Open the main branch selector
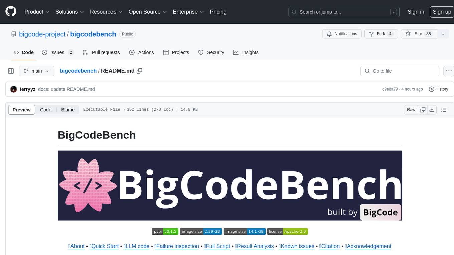Image resolution: width=454 pixels, height=255 pixels. (x=36, y=71)
